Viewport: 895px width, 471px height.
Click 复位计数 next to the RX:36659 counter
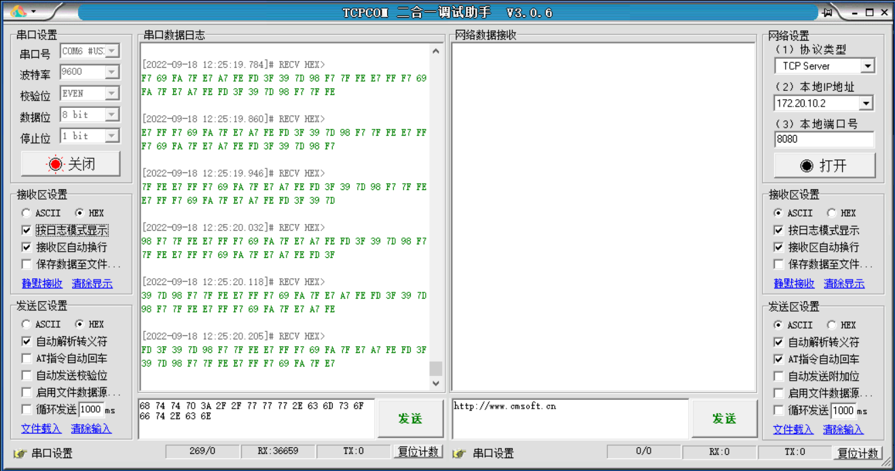click(418, 451)
